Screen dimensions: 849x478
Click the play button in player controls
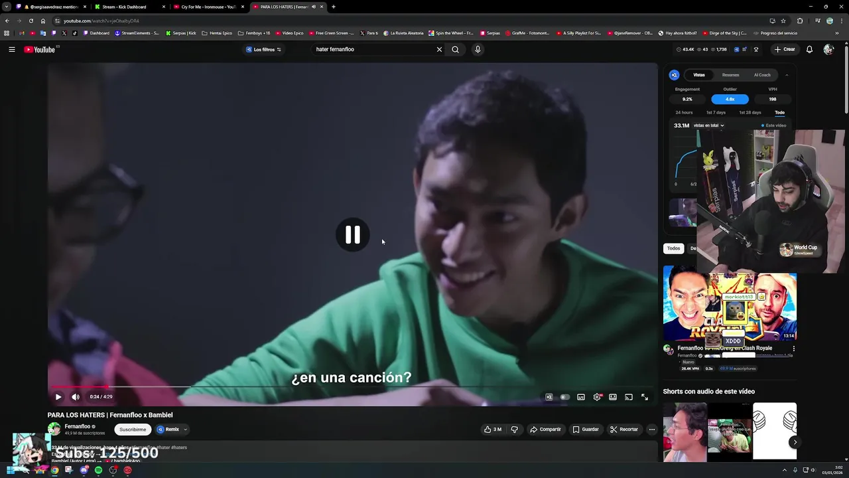click(x=58, y=397)
